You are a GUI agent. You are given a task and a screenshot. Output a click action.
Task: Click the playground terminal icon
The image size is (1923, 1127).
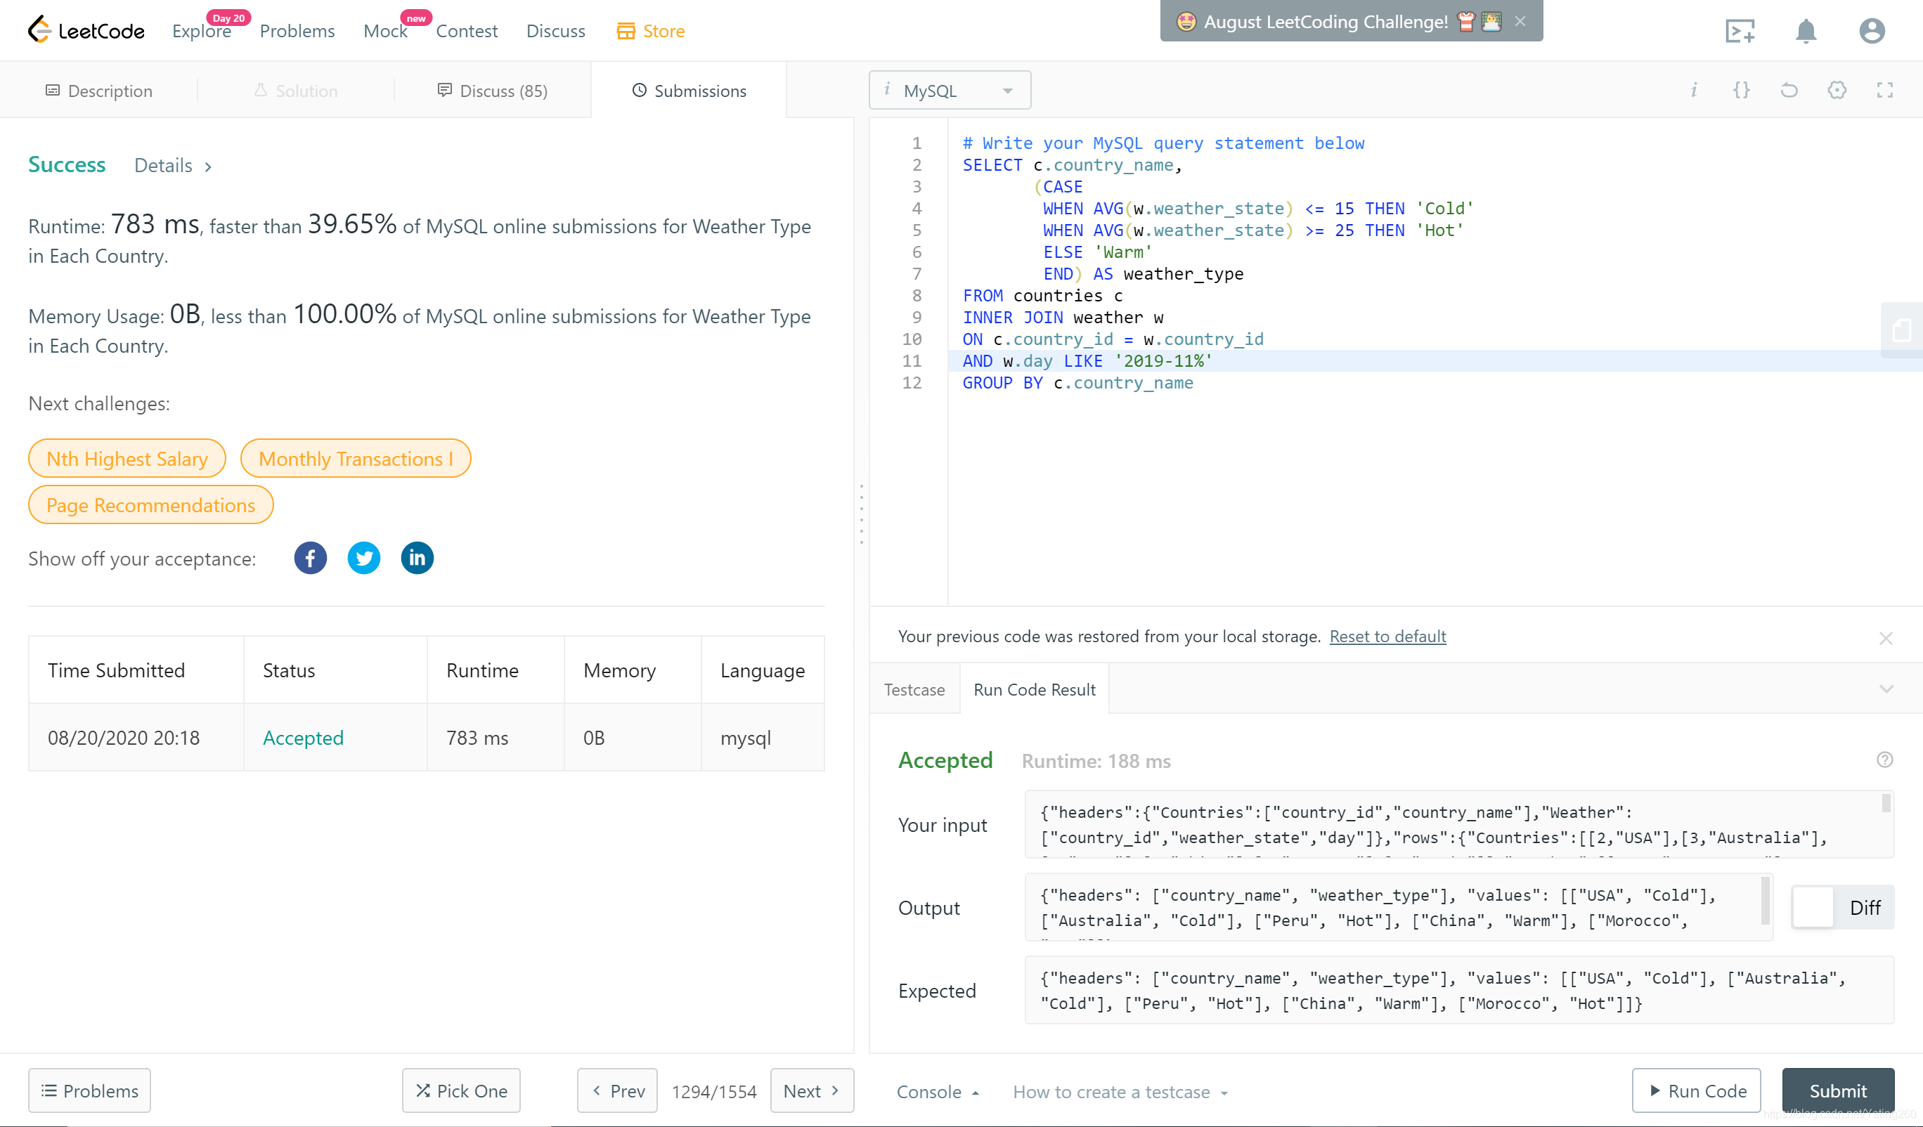[1740, 32]
